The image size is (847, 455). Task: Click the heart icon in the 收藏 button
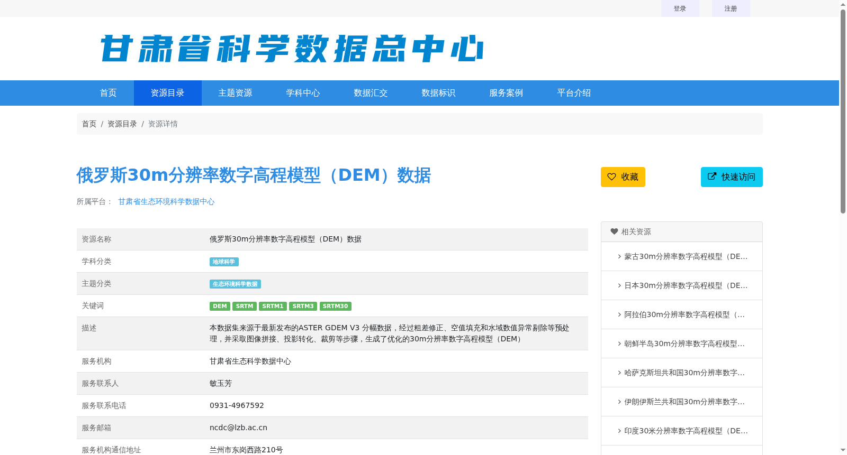[x=611, y=177]
